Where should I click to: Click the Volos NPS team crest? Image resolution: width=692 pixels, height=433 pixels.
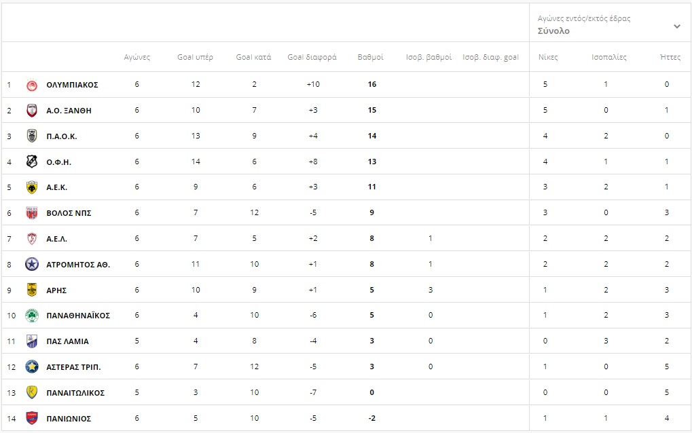32,213
